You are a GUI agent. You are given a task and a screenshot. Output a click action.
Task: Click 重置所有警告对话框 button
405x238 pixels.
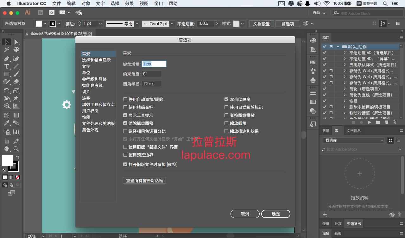[144, 181]
